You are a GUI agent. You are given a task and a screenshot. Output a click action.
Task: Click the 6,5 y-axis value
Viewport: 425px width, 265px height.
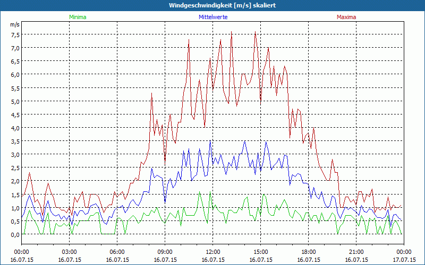pos(15,61)
